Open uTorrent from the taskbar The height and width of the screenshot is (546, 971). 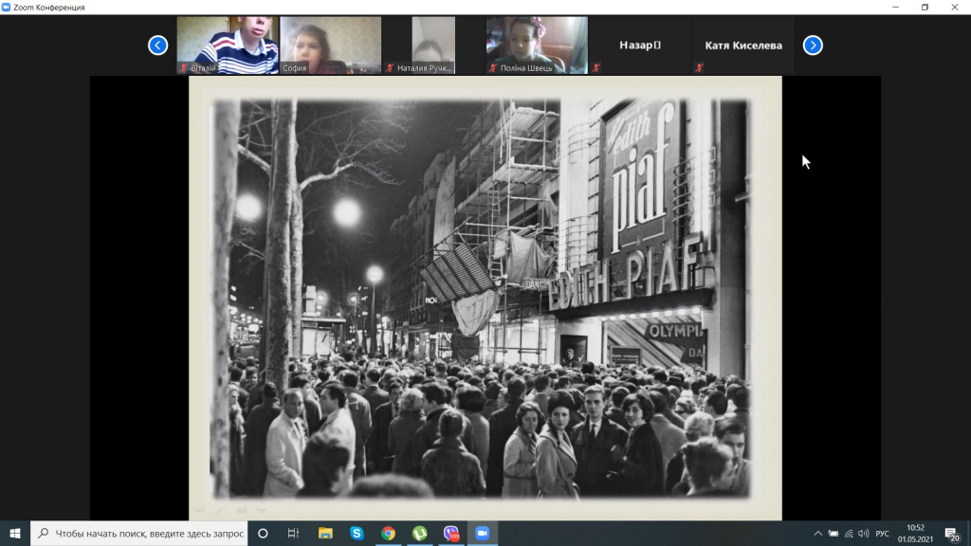420,533
